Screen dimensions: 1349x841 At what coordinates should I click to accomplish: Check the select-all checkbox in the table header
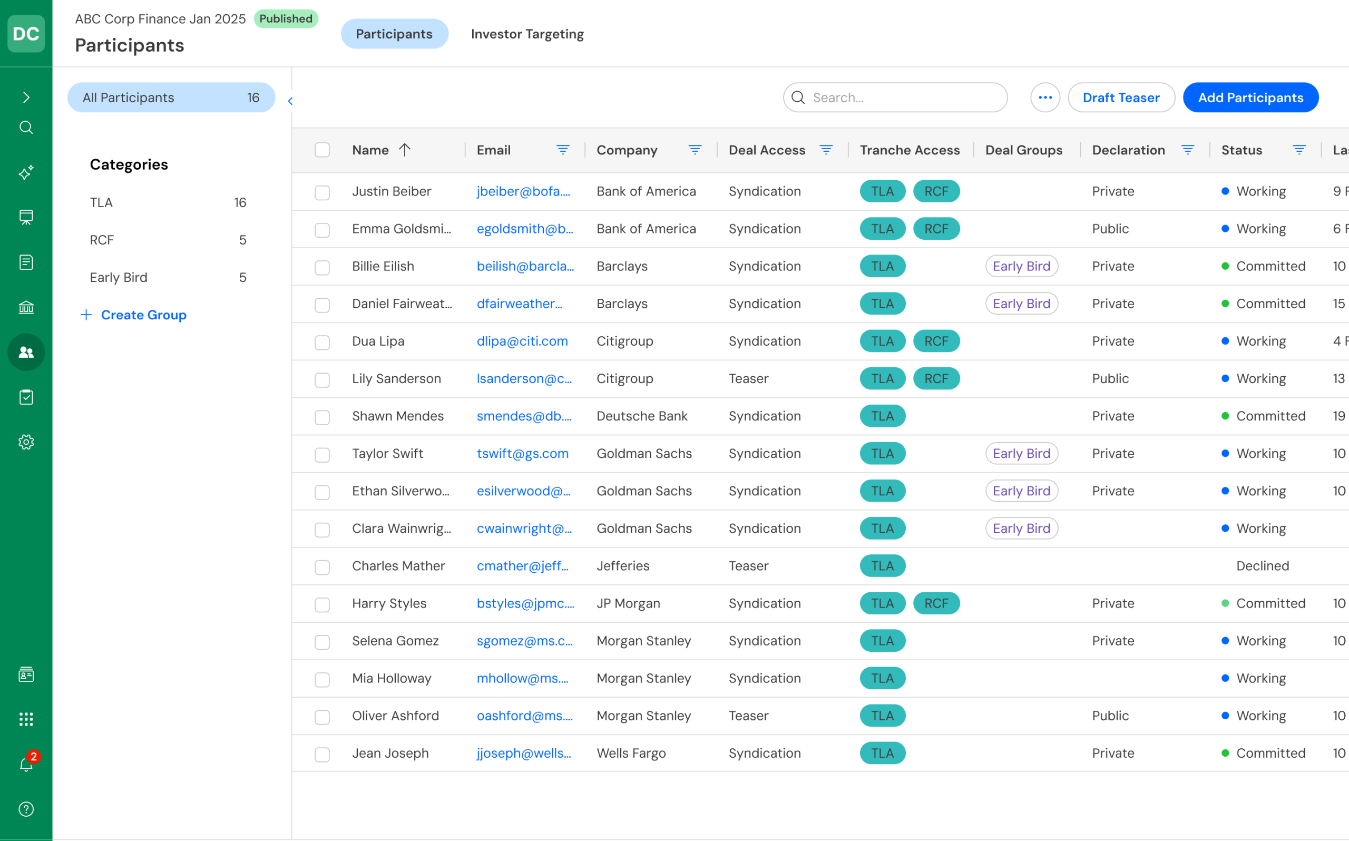[322, 150]
